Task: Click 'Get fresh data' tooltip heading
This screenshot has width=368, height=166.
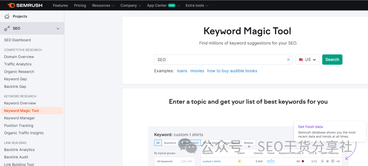Action: 310,127
